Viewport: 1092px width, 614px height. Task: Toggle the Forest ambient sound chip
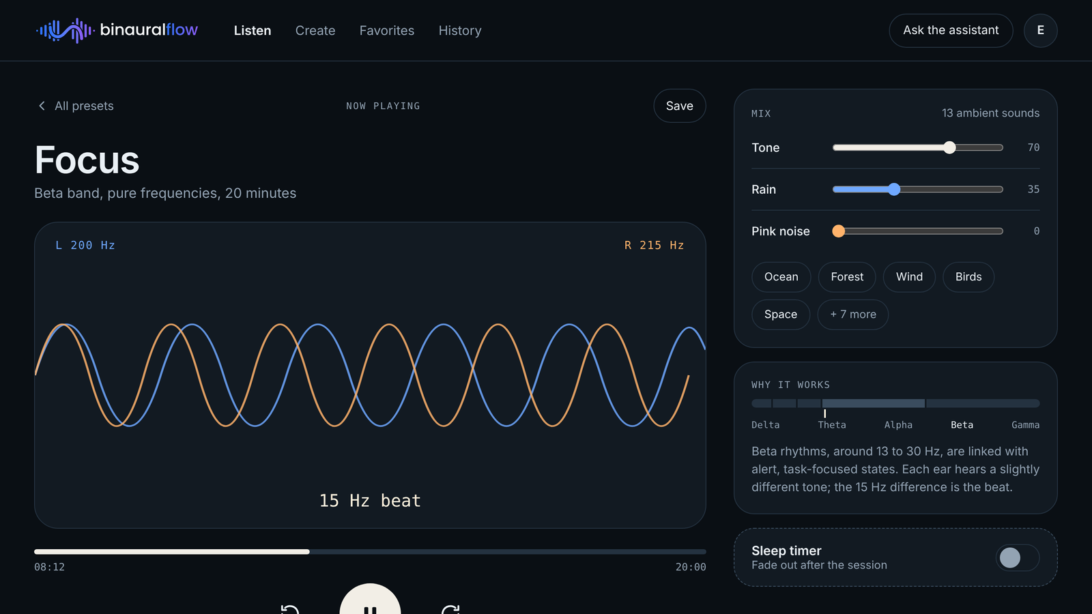847,277
